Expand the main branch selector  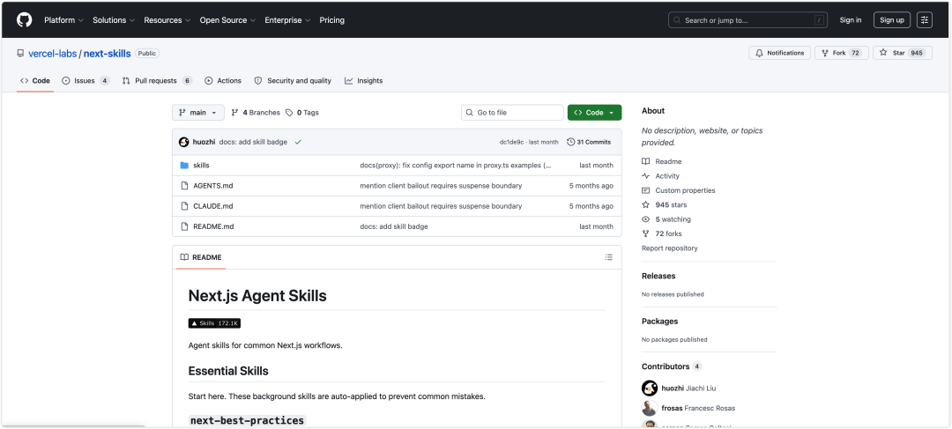tap(198, 113)
